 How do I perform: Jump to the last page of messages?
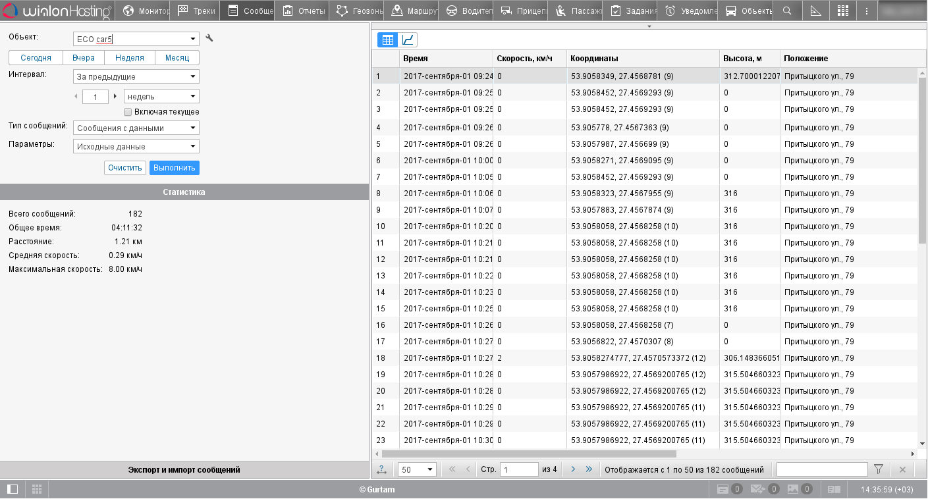[589, 469]
